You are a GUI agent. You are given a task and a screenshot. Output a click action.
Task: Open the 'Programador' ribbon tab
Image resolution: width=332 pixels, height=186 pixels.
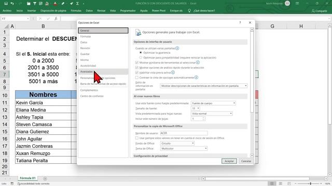pos(128,10)
